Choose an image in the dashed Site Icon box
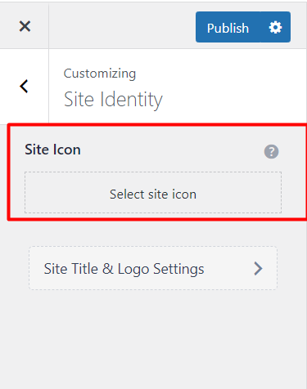 pyautogui.click(x=153, y=192)
